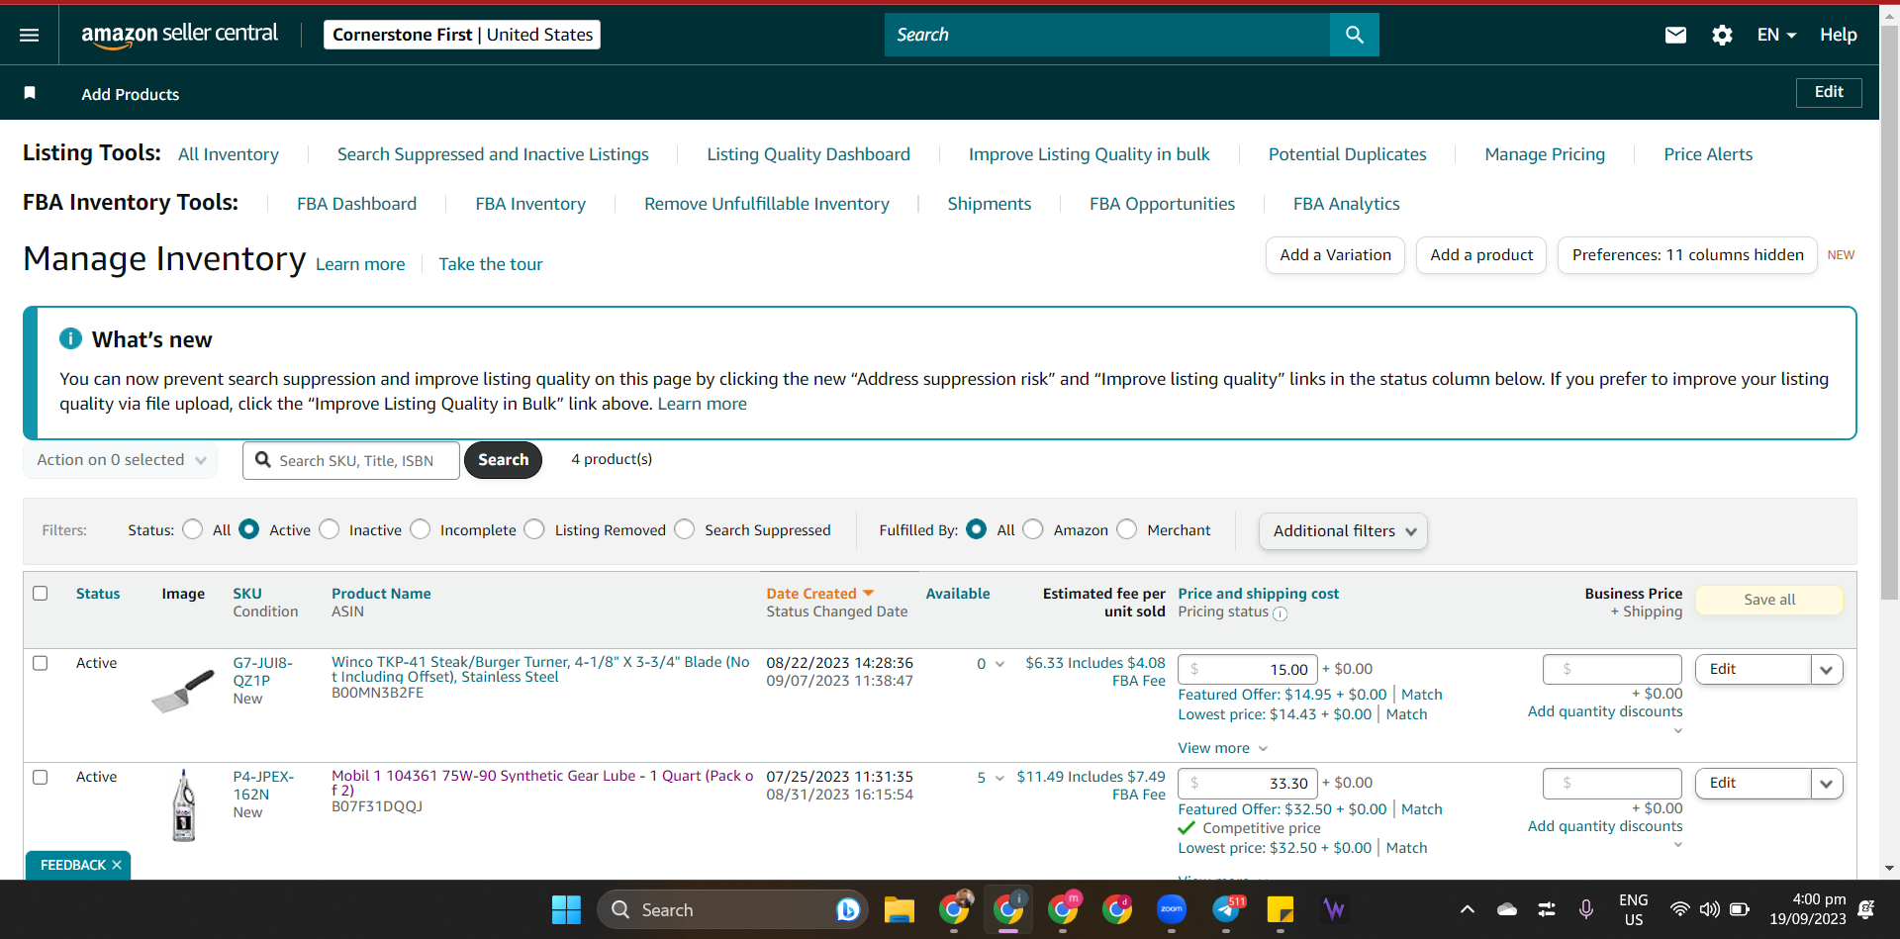Click the Winco price field showing 15.00
Screen dimensions: 1900x939
pos(1248,670)
